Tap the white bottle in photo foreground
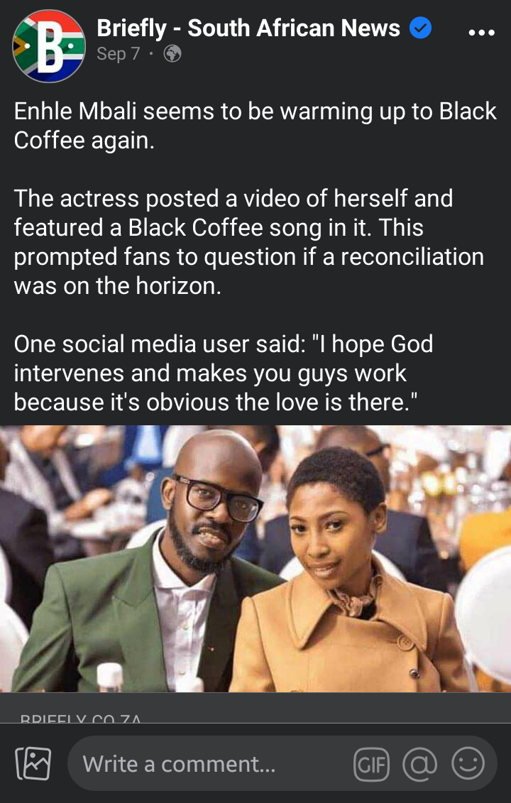 (x=110, y=677)
